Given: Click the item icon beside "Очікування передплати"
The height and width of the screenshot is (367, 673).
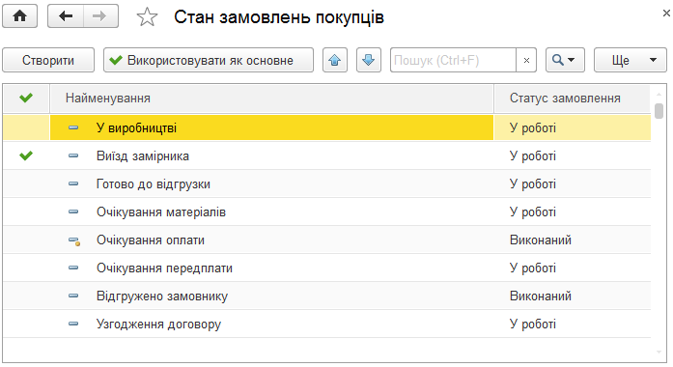Looking at the screenshot, I should (73, 268).
